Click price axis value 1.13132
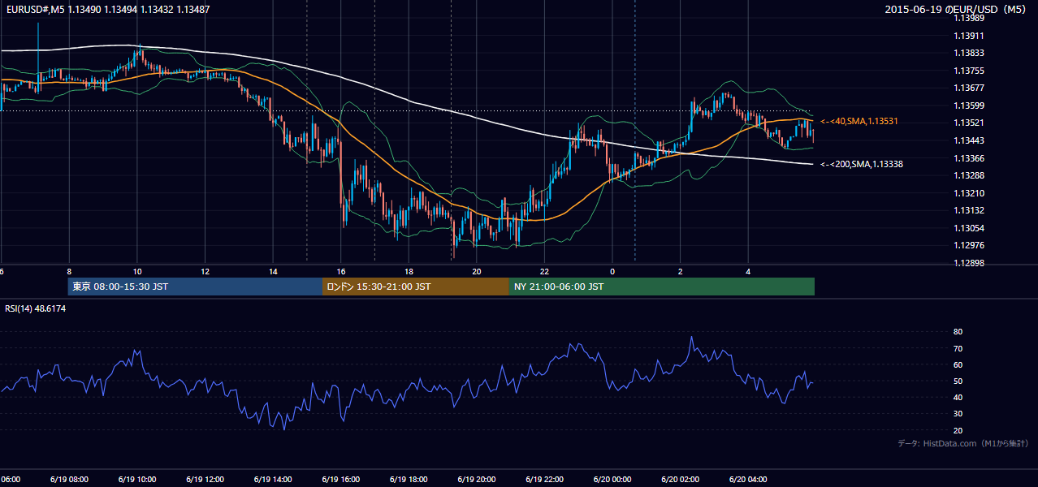The width and height of the screenshot is (1038, 487). click(968, 210)
